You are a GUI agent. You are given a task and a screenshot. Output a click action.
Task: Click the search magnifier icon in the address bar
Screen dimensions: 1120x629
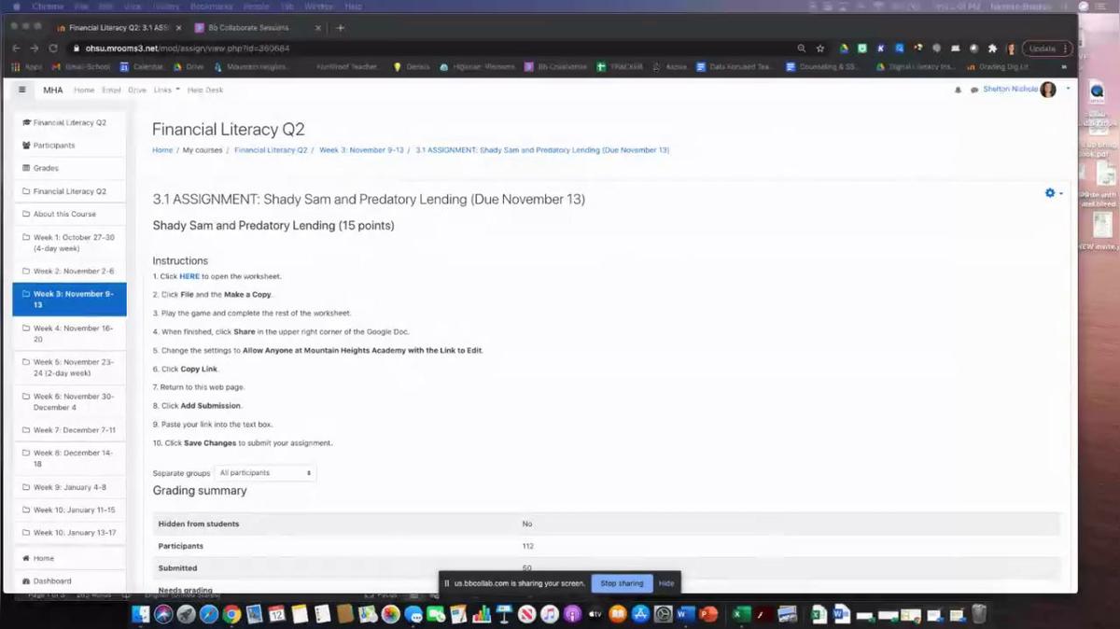click(801, 48)
